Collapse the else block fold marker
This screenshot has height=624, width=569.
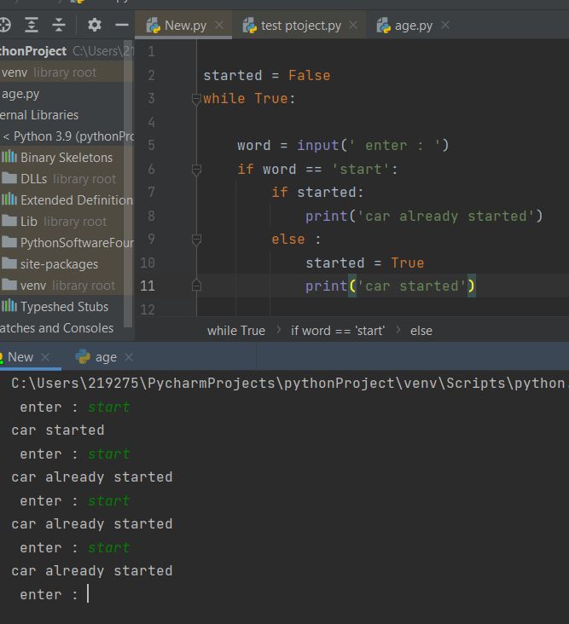coord(196,240)
